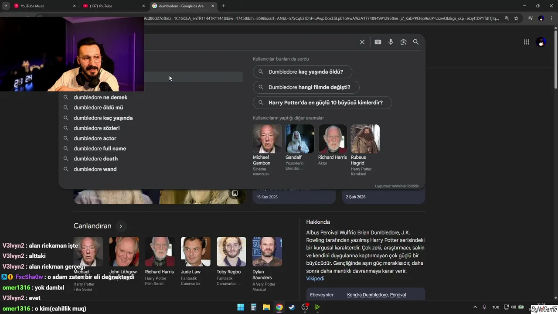Open OBS Studio from the taskbar

click(305, 307)
